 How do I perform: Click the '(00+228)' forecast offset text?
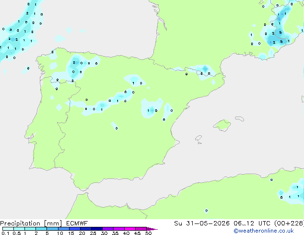click(x=289, y=223)
